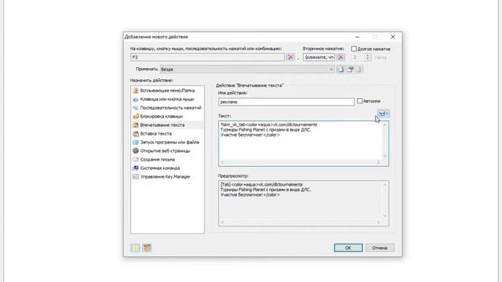The height and width of the screenshot is (282, 502).
Task: Click icon of Блокировка клавиши
Action: tap(136, 117)
